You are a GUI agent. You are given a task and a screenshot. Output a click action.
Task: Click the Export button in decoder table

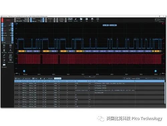click(18, 79)
